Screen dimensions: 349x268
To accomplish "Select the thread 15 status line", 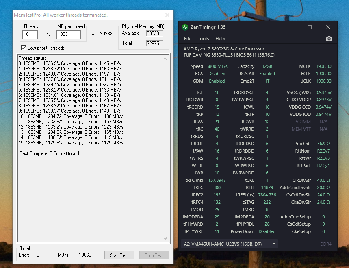I will click(x=71, y=143).
